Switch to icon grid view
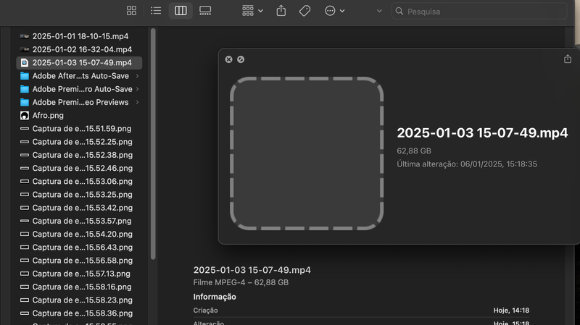The image size is (580, 325). point(131,11)
